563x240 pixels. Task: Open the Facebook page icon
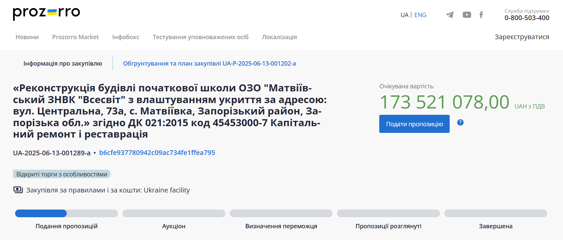(481, 15)
